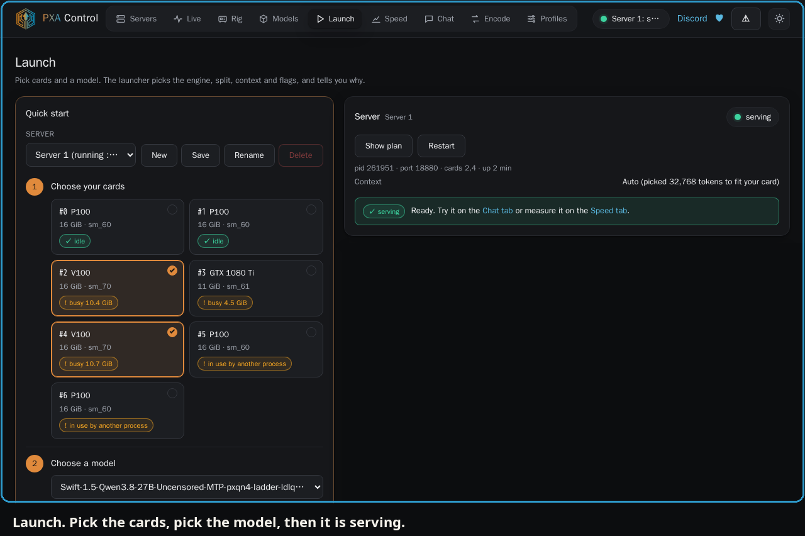Restart the running server
The width and height of the screenshot is (805, 536).
click(x=441, y=146)
